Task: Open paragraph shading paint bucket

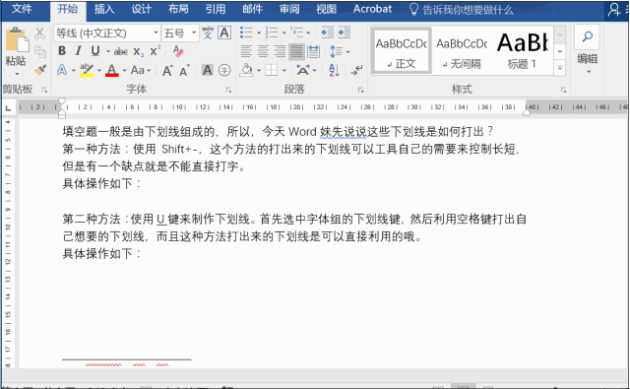Action: point(246,70)
